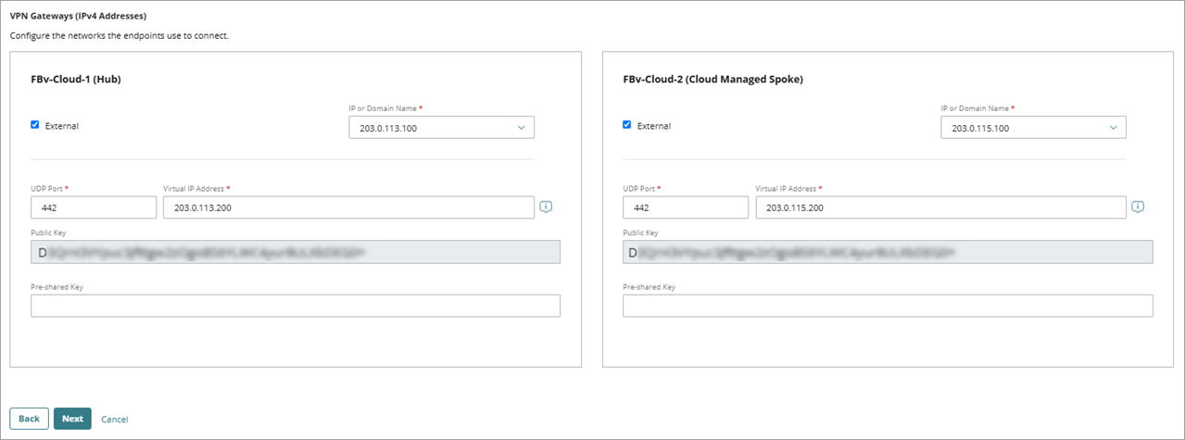Open the 203.0.115.100 IP or Domain Name dropdown

(x=1034, y=127)
